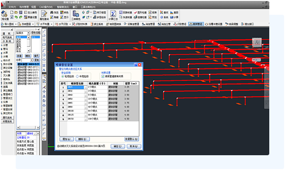Viewport: 285px width, 170px height.
Task: Click the DN25 pipe name input cell
Action: 75,87
